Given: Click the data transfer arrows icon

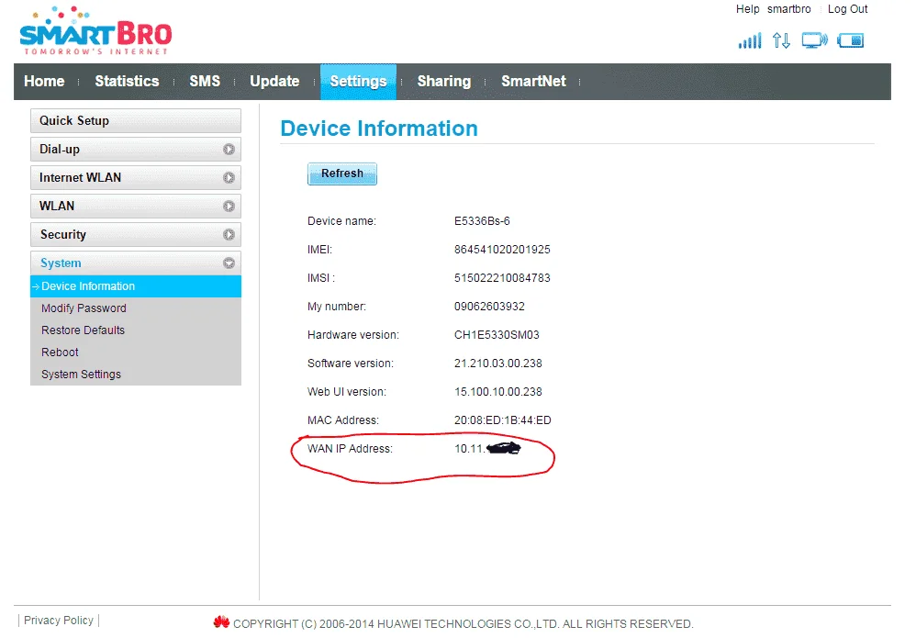Looking at the screenshot, I should click(781, 40).
